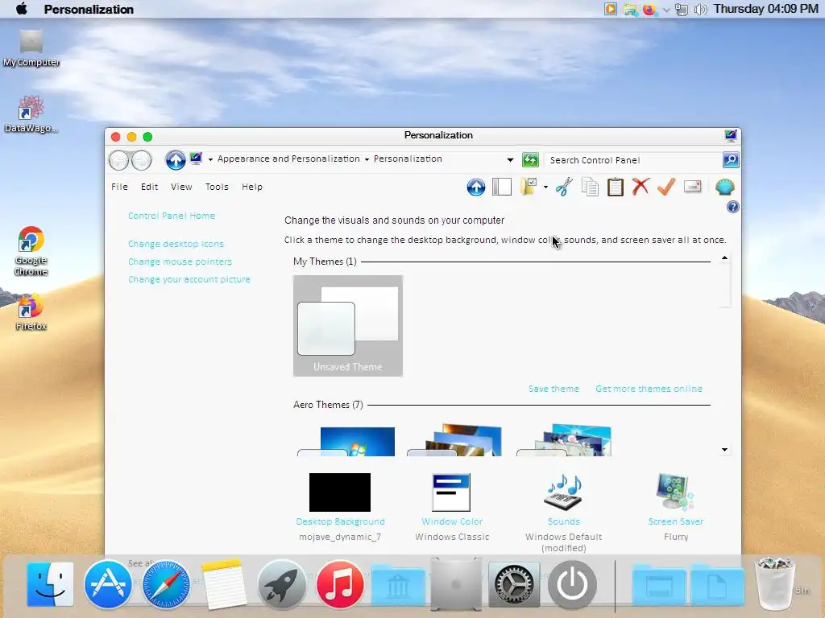Open Google Chrome desktop shortcut
Image resolution: width=825 pixels, height=618 pixels.
pos(31,251)
